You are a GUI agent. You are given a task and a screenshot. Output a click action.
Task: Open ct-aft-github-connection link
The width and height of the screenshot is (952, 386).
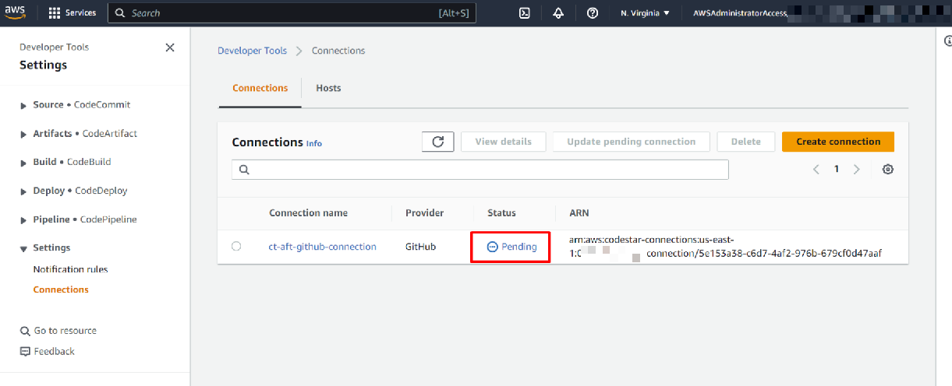tap(322, 247)
